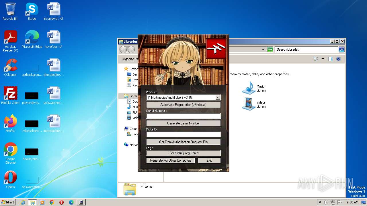Launch CCleaner from the desktop
The image size is (367, 206).
(x=10, y=68)
